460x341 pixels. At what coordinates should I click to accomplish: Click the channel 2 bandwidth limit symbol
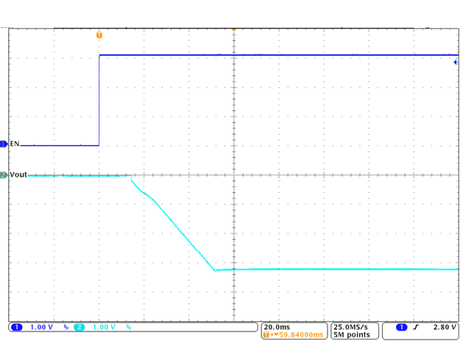pyautogui.click(x=129, y=326)
